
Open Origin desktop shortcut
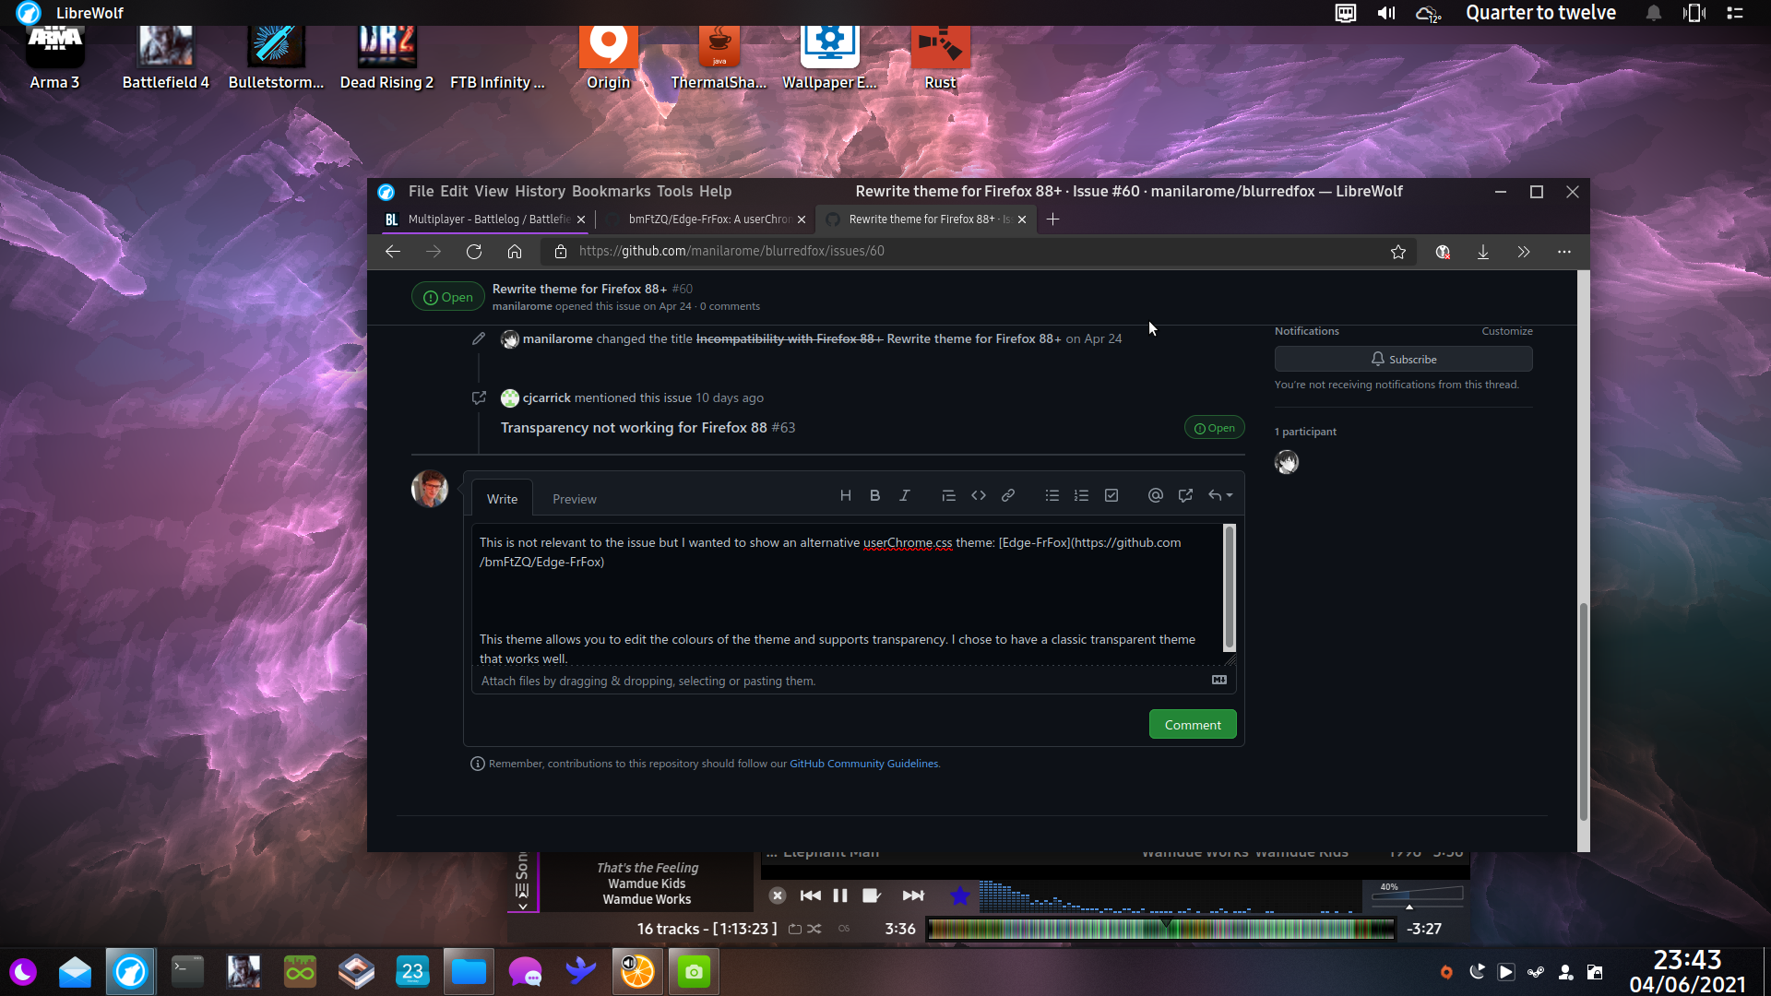click(608, 57)
